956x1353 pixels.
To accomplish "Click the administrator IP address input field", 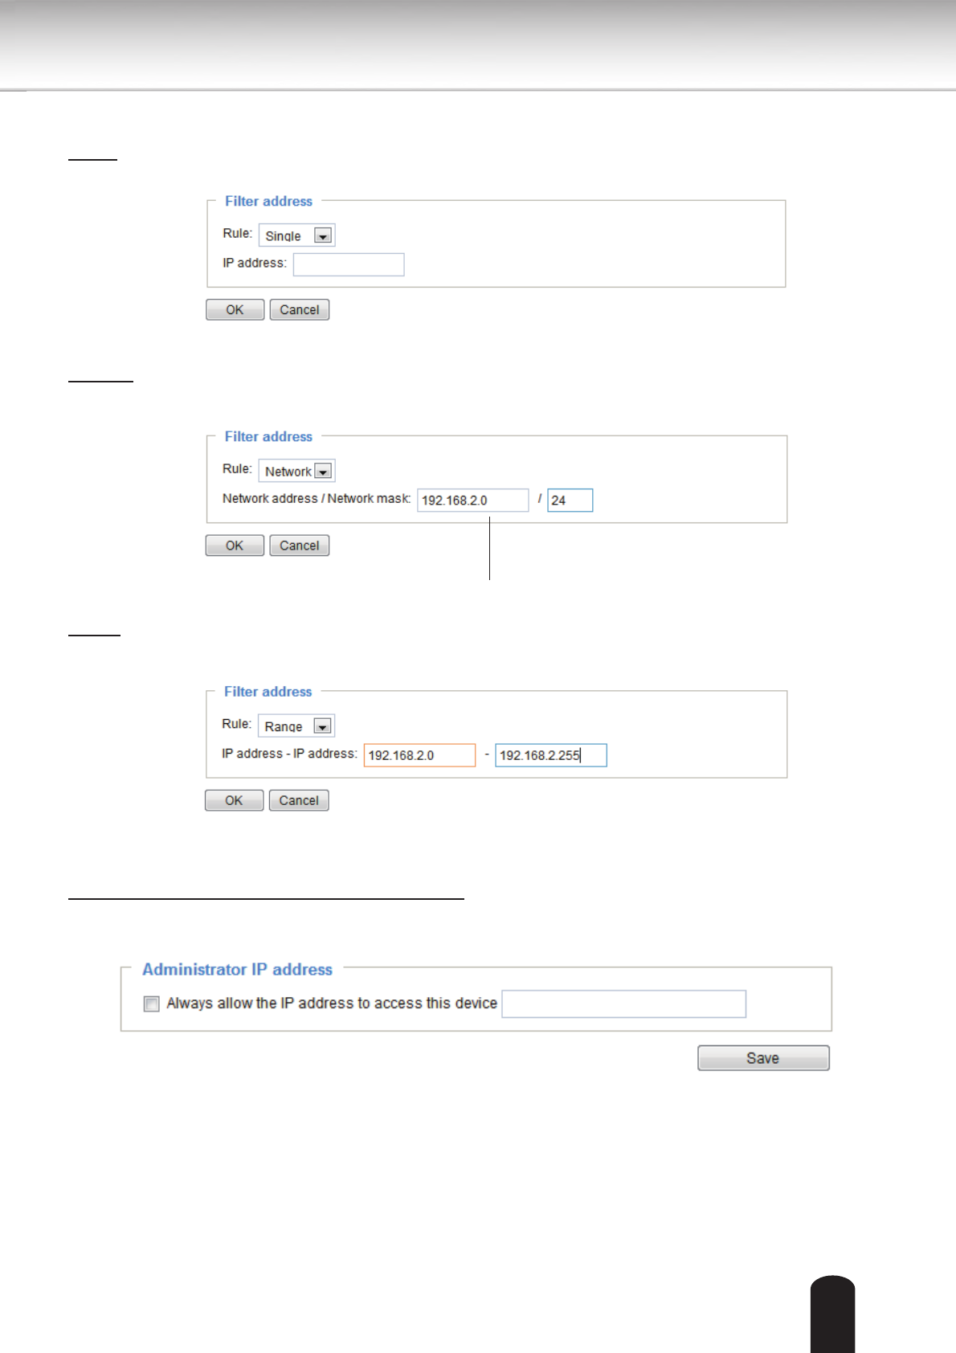I will (x=623, y=1004).
